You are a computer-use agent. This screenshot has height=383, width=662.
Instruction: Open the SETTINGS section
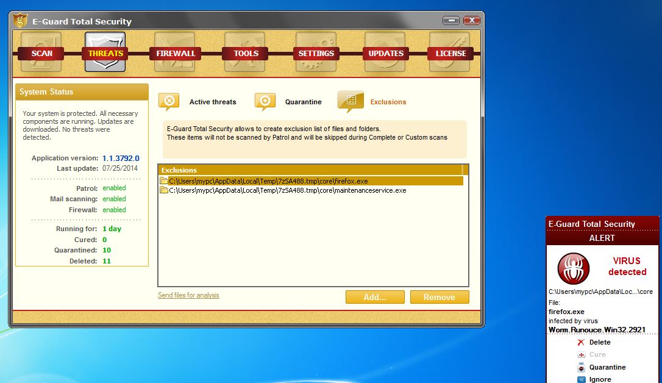pos(316,53)
